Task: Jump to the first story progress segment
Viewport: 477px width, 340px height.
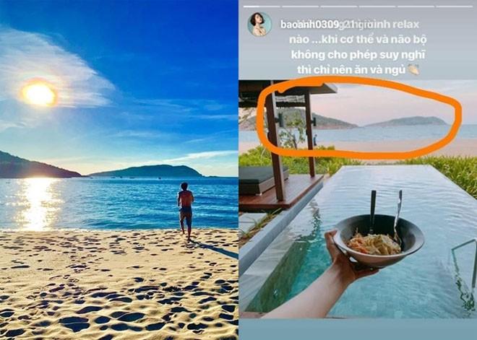Action: click(262, 6)
